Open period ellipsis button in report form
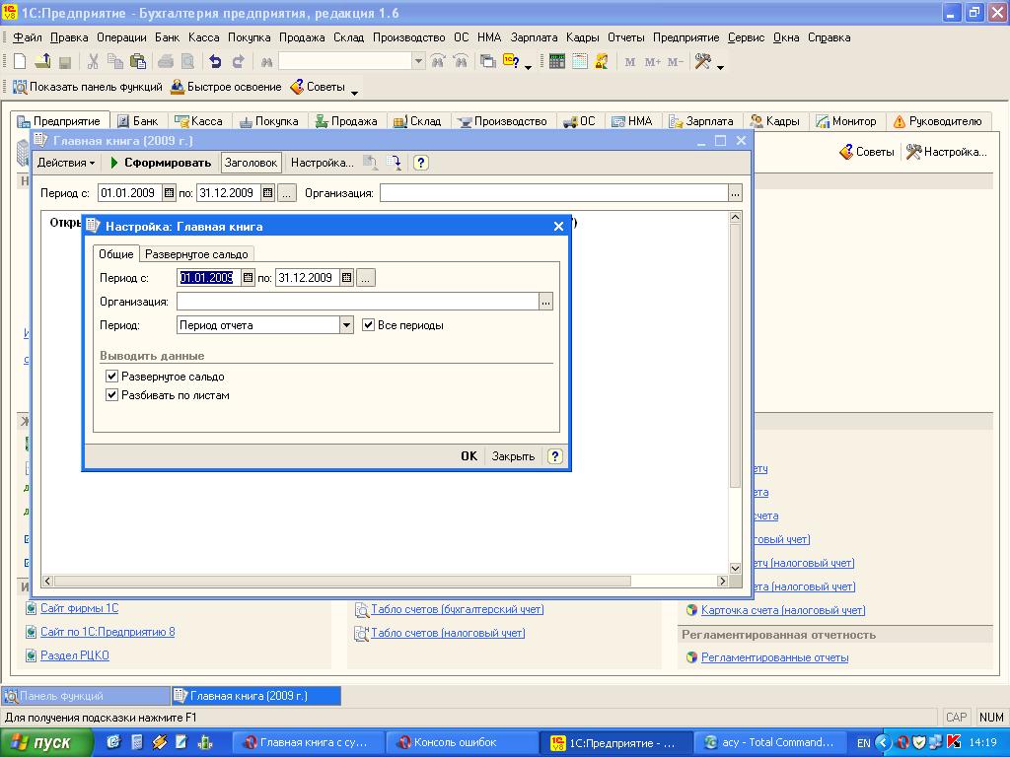This screenshot has width=1010, height=757. [x=287, y=192]
